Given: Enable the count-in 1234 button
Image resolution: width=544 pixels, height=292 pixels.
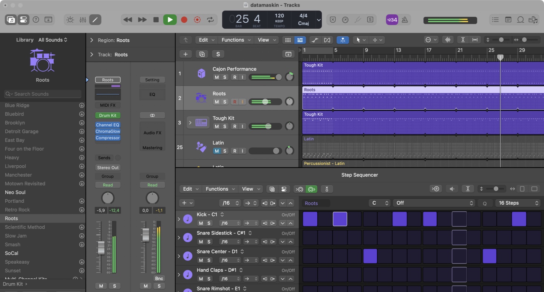Looking at the screenshot, I should 392,20.
